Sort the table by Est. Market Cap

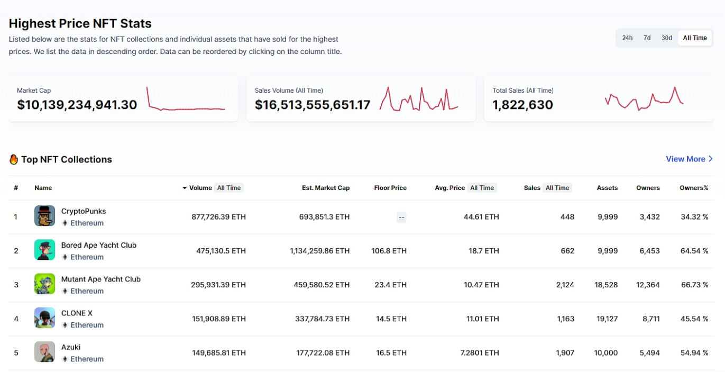pos(325,188)
